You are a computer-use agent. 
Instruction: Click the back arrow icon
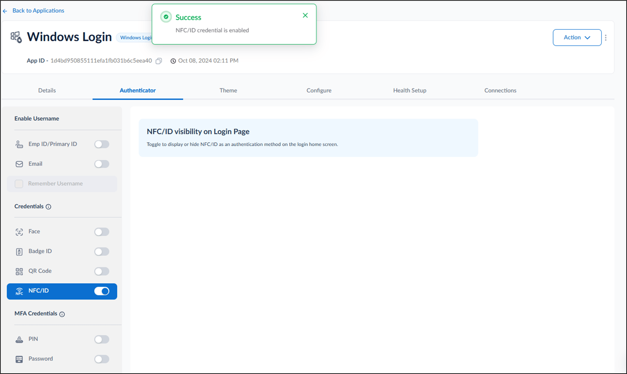(5, 11)
